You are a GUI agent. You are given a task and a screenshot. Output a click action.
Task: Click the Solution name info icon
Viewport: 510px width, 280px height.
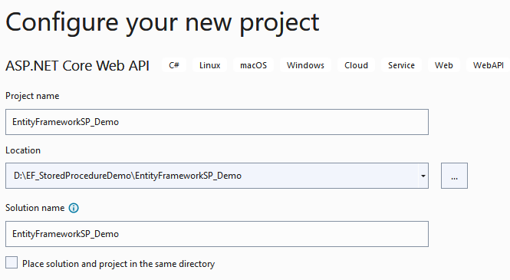pos(74,208)
